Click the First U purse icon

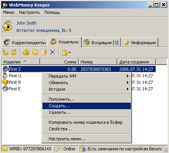(5, 76)
